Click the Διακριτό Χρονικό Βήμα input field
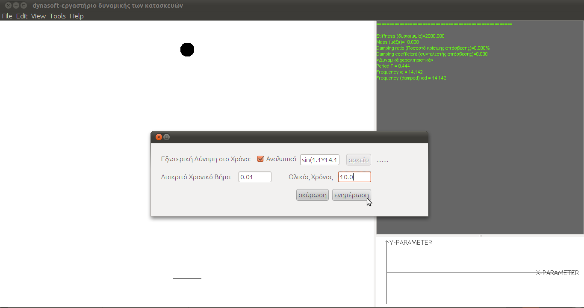 pyautogui.click(x=255, y=177)
